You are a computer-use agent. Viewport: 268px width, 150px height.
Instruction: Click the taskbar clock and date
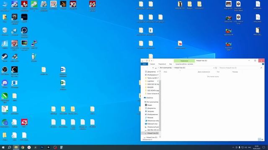click(x=257, y=147)
